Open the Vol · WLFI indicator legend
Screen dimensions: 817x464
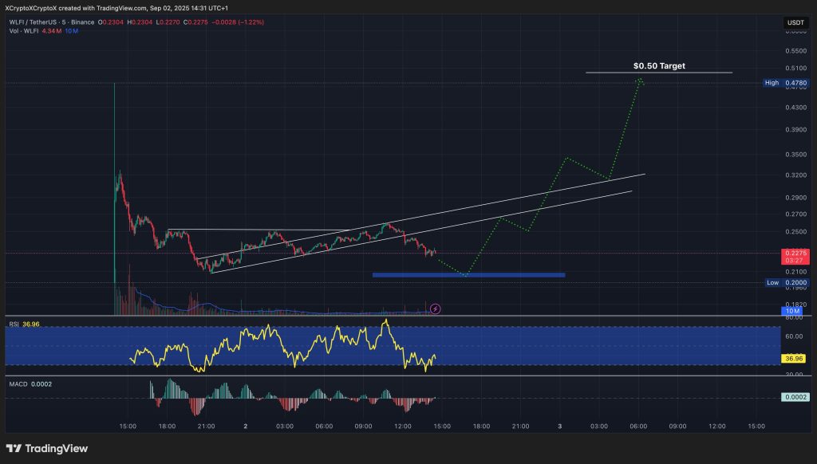click(x=26, y=33)
